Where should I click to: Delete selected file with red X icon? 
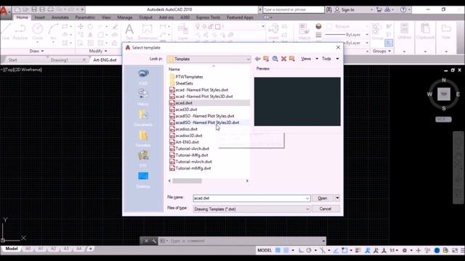coord(283,59)
